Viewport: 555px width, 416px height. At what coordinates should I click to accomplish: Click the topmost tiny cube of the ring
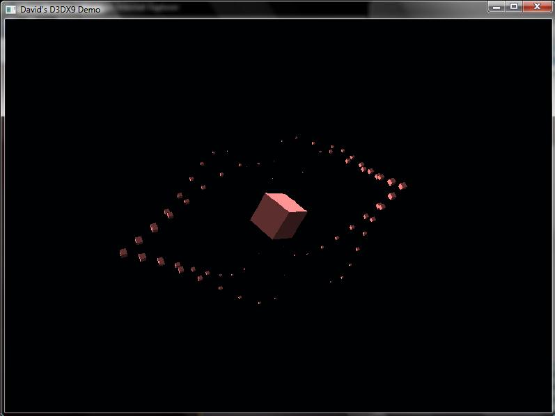297,138
